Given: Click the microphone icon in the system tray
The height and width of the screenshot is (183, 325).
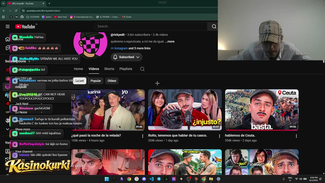Looking at the screenshot, I should (284, 179).
